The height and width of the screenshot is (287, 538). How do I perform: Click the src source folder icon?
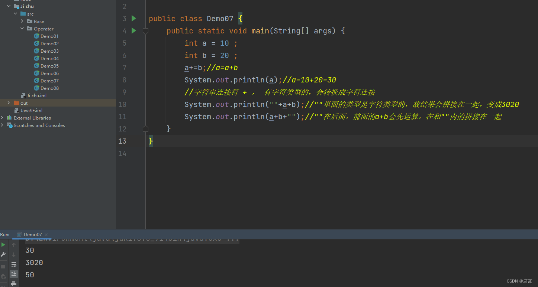point(23,14)
